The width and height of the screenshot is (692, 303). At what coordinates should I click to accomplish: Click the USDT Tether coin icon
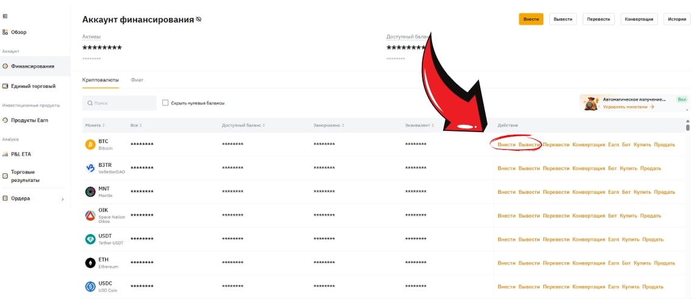click(90, 239)
